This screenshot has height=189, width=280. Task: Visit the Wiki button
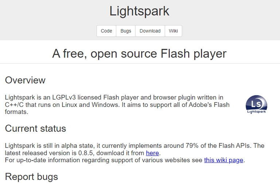pos(174,31)
